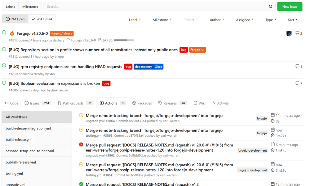Show the 454 Closed issues

coord(42,19)
